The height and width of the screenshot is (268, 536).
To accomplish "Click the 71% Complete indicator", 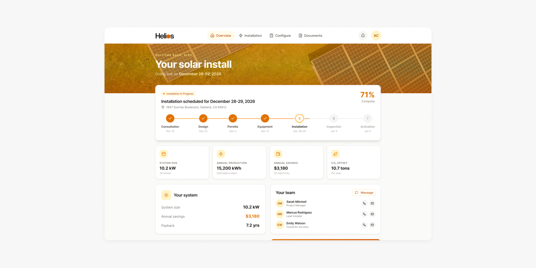I will (x=367, y=97).
